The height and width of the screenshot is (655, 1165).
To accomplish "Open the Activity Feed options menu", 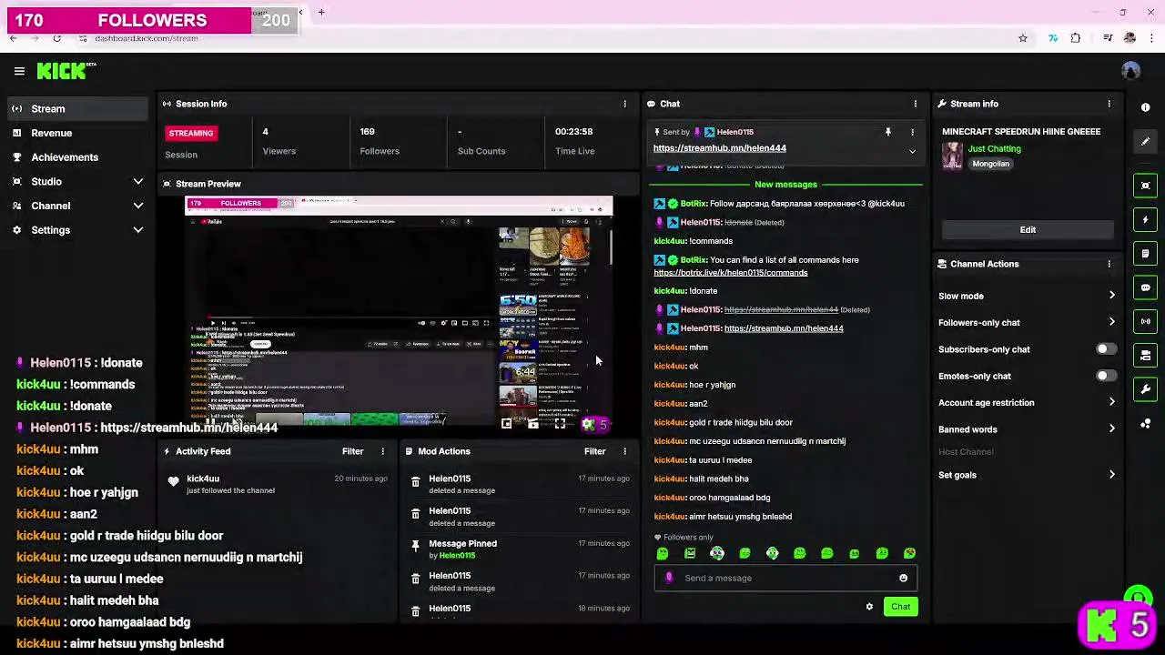I will coord(382,451).
